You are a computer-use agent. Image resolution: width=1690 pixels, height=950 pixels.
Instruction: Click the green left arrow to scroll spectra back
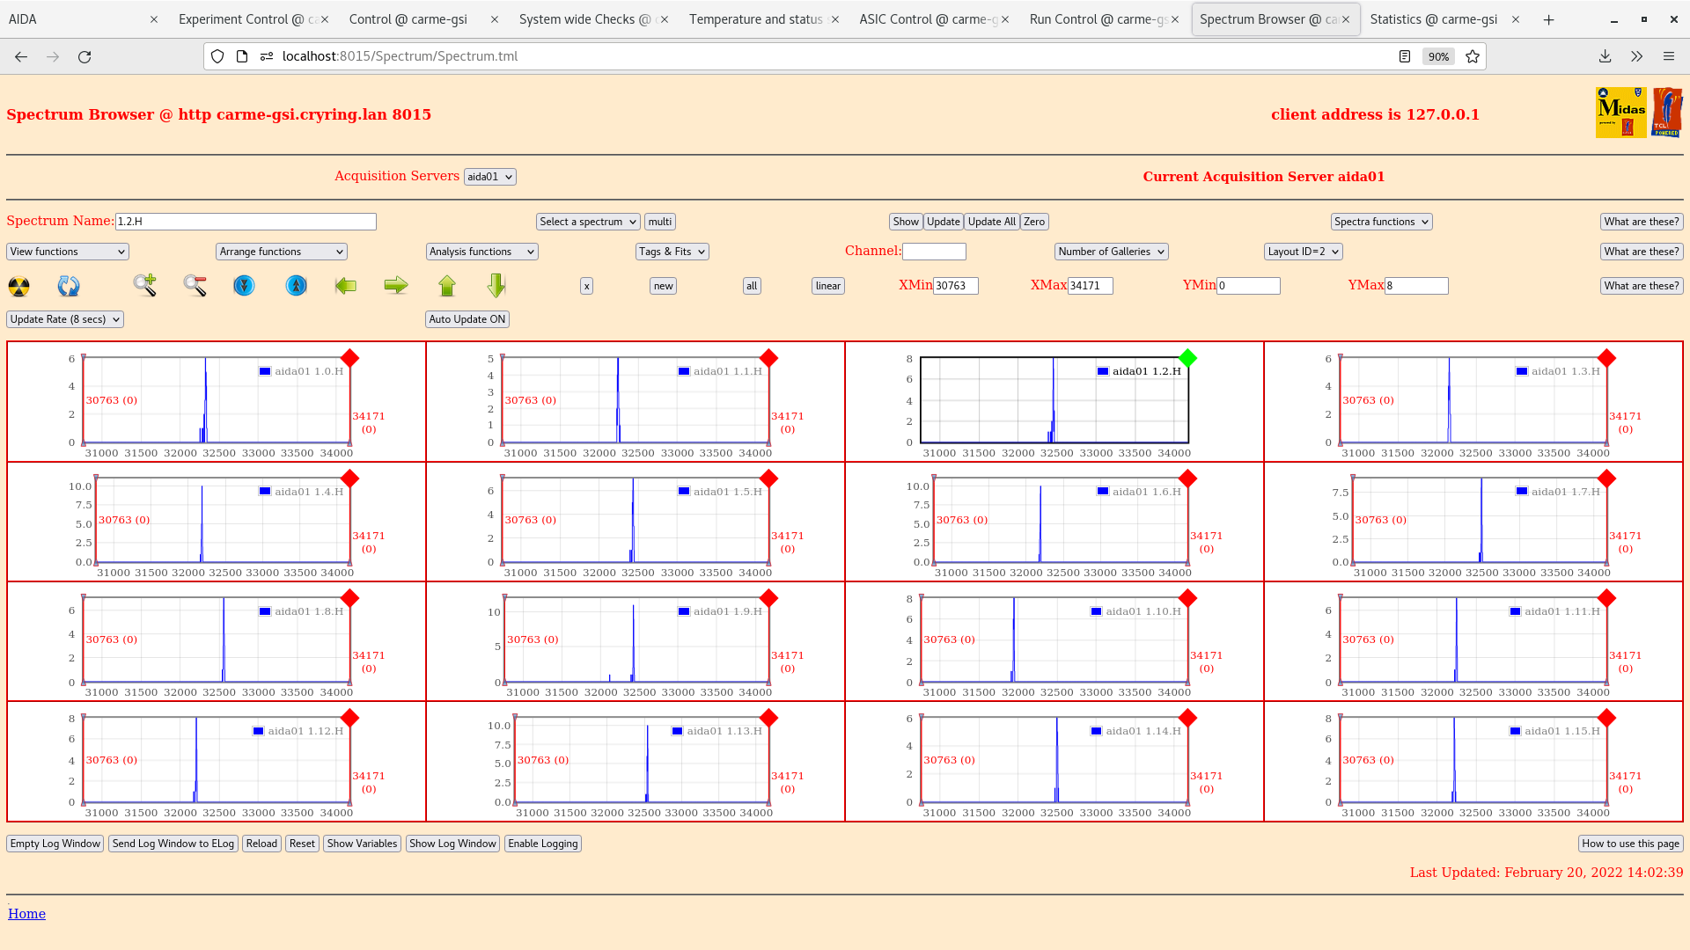(x=346, y=285)
